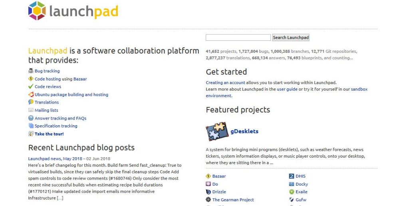The width and height of the screenshot is (409, 206).
Task: Click the 1,000,385 branches statistic
Action: point(290,52)
